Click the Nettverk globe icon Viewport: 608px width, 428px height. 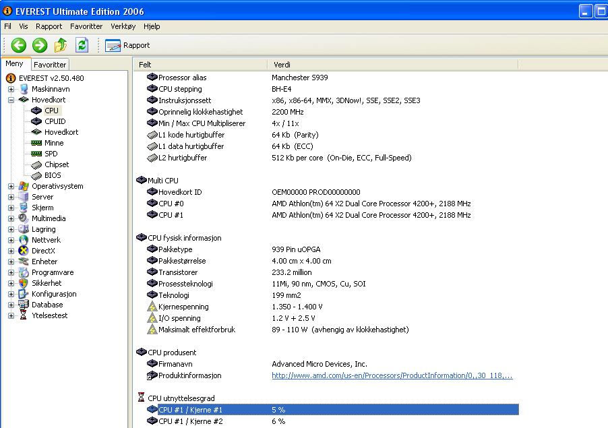(x=24, y=240)
